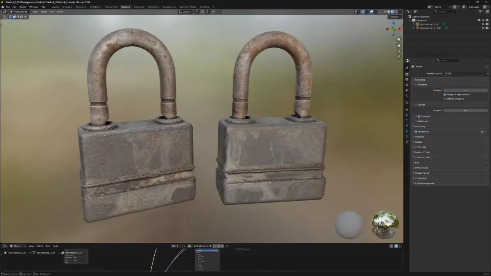Open the Global orientation dropdown
The width and height of the screenshot is (491, 276).
click(186, 12)
